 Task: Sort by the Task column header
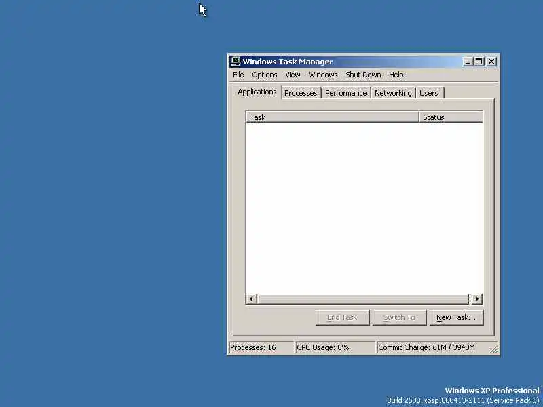point(333,117)
